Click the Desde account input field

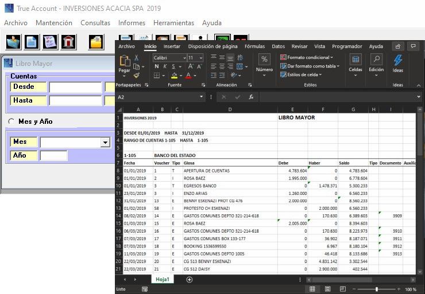[x=75, y=87]
